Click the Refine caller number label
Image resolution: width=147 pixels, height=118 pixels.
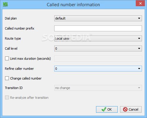tap(19, 69)
